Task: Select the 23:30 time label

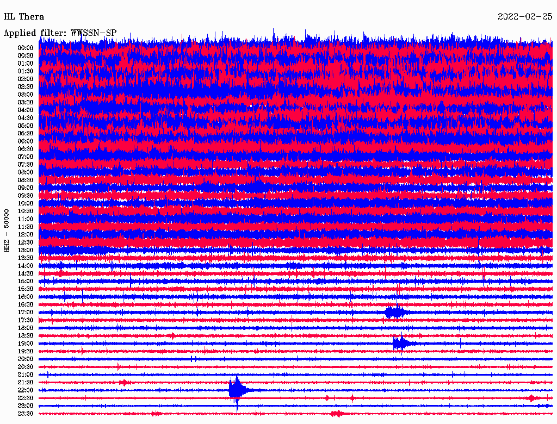Action: click(x=26, y=413)
